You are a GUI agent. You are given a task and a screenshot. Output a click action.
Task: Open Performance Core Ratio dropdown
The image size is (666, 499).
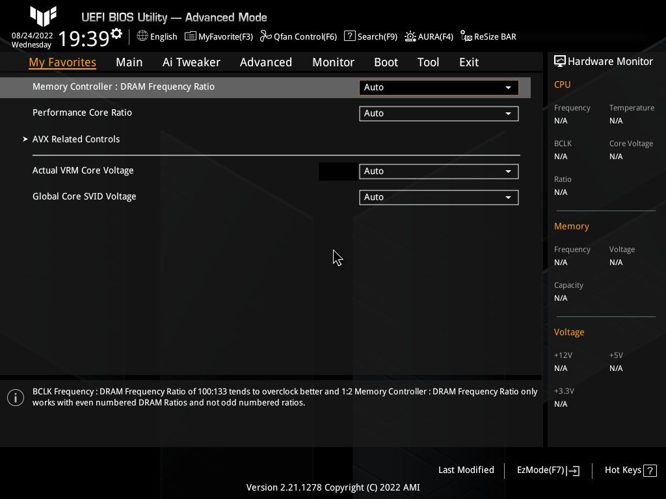pyautogui.click(x=439, y=113)
